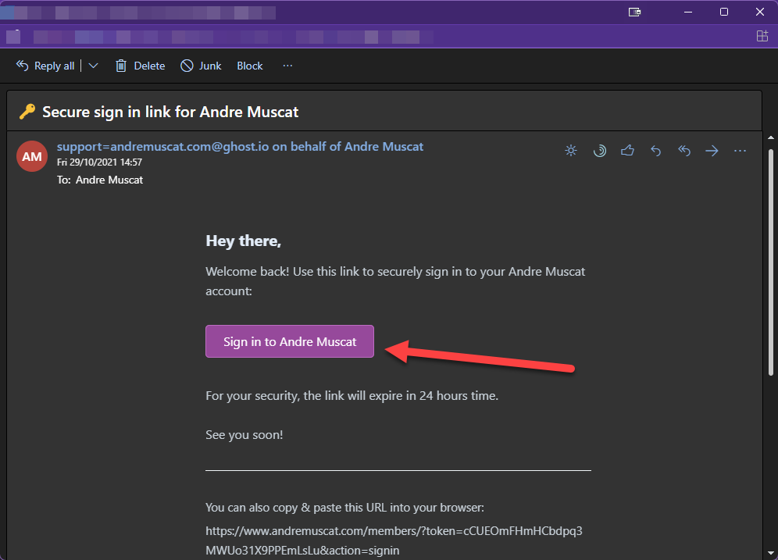This screenshot has width=778, height=560.
Task: Open the toolbar overflow ellipsis menu
Action: 287,66
